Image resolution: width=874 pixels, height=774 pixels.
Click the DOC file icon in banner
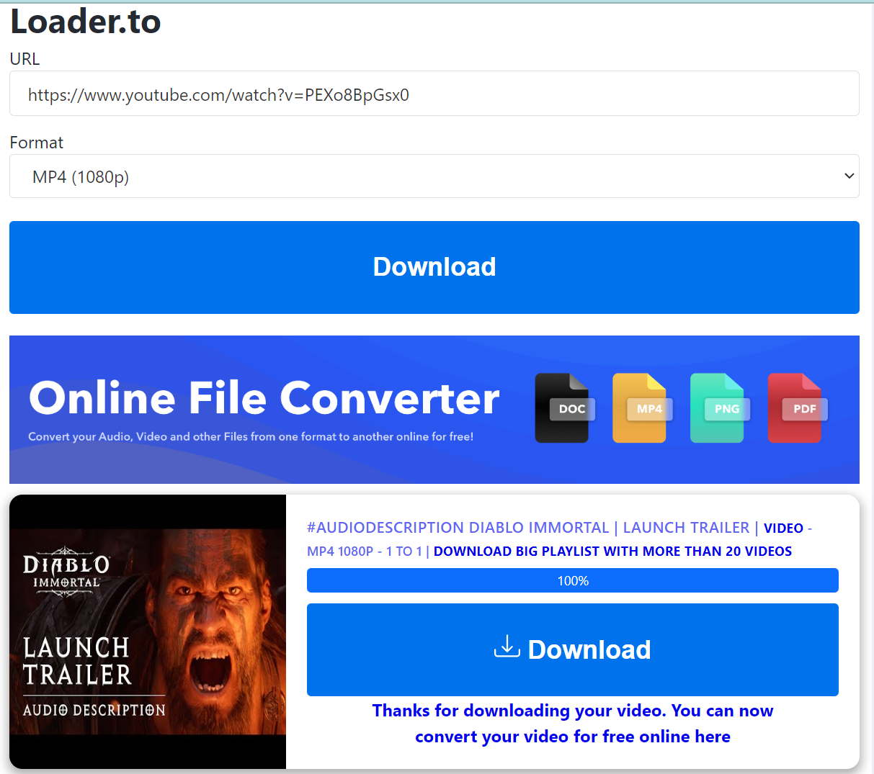coord(564,408)
